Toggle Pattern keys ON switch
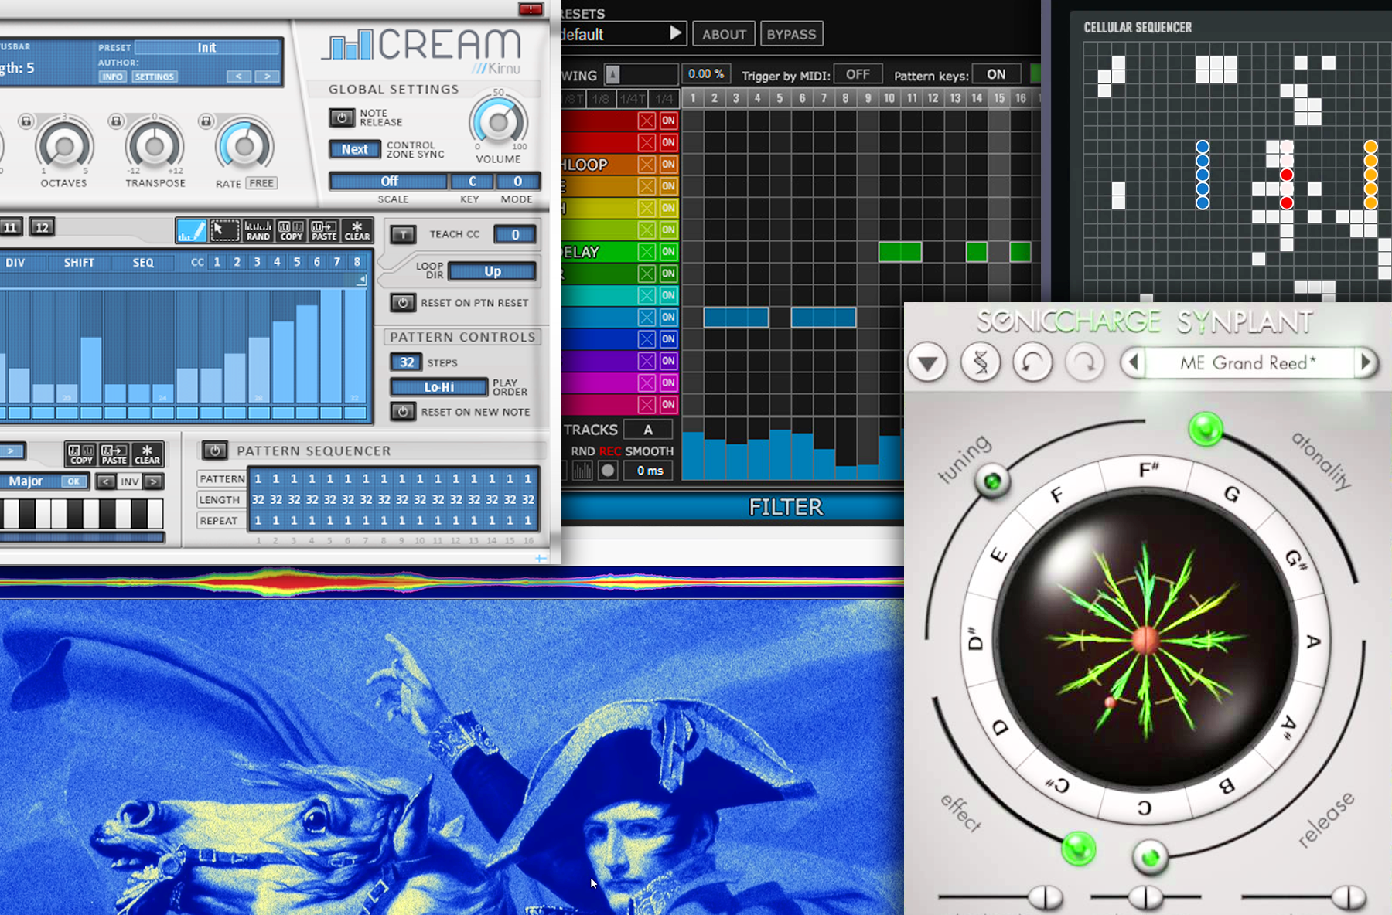The width and height of the screenshot is (1392, 915). pos(996,74)
